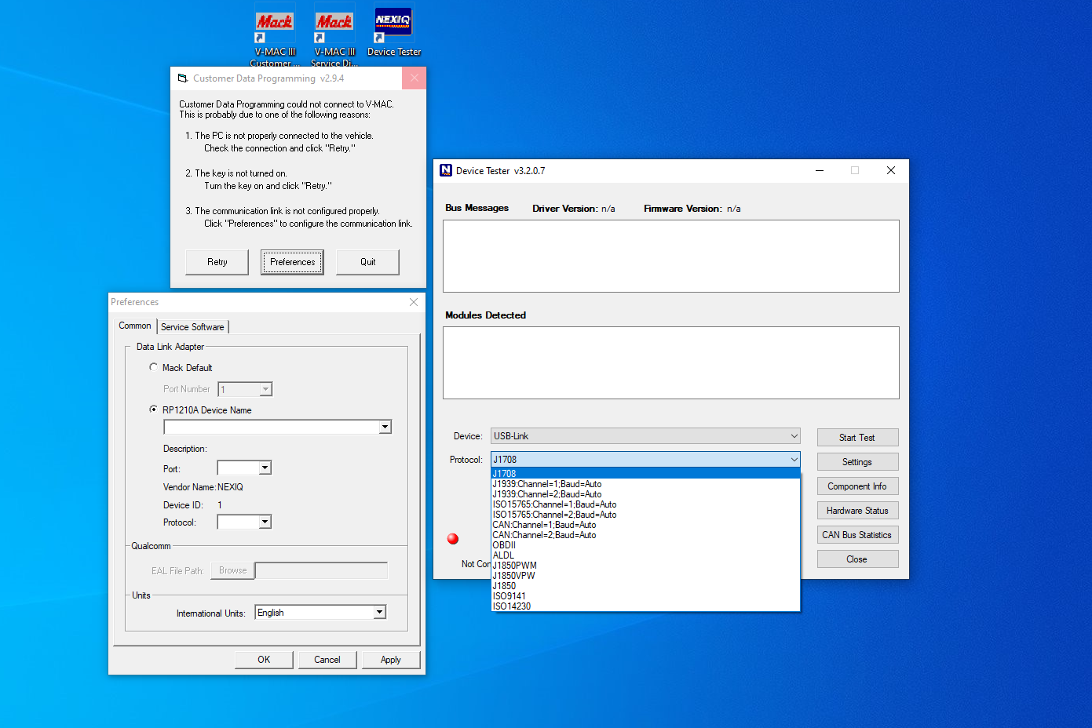1092x728 pixels.
Task: Expand the Port Number dropdown under Mack Default
Action: [x=265, y=388]
